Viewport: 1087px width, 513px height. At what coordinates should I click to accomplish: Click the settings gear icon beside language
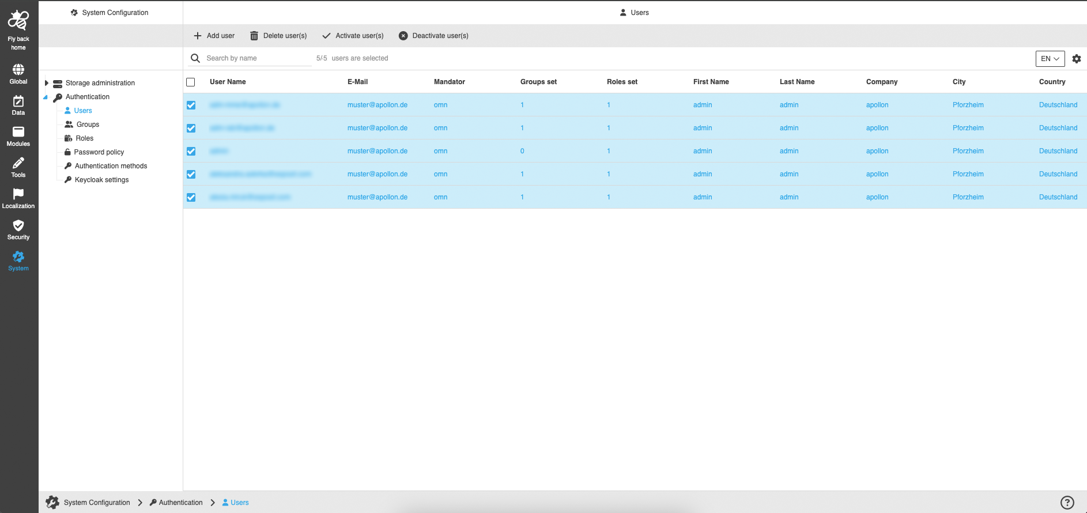[x=1076, y=59]
